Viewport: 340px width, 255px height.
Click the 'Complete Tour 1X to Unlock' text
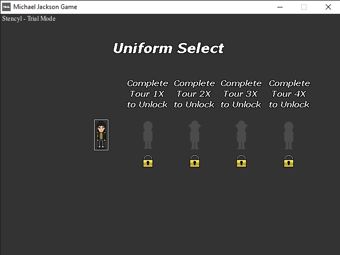pos(148,94)
